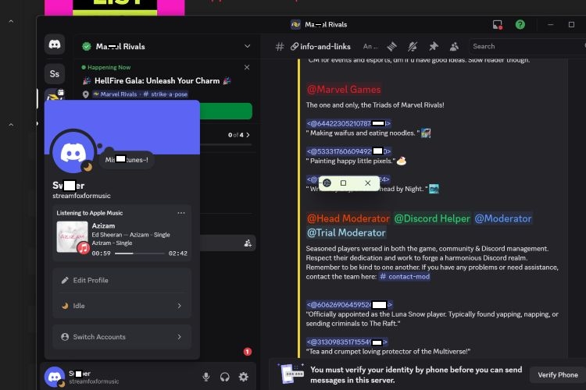The width and height of the screenshot is (586, 390).
Task: Show the member list panel
Action: pos(453,47)
